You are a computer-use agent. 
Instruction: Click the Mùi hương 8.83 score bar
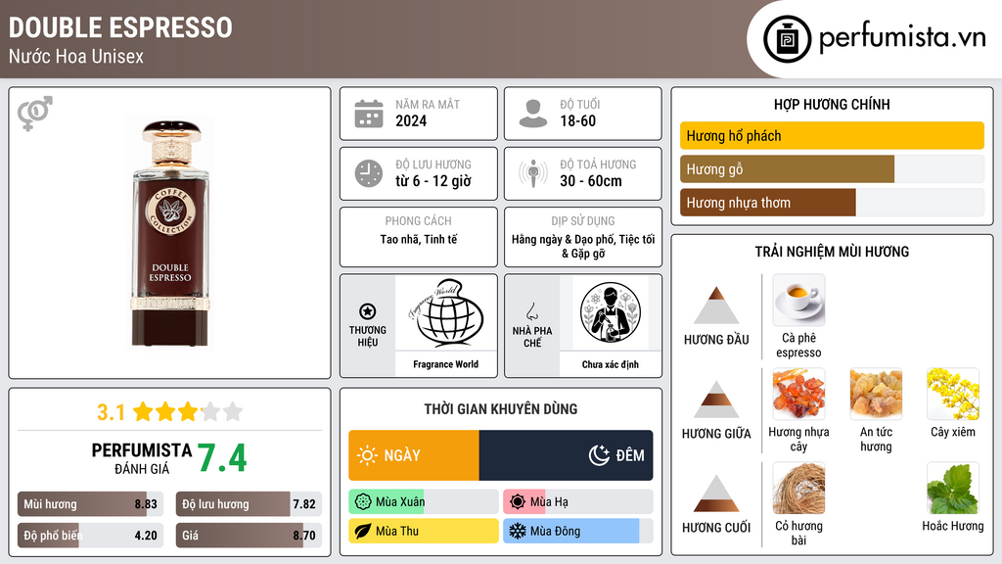pyautogui.click(x=90, y=504)
